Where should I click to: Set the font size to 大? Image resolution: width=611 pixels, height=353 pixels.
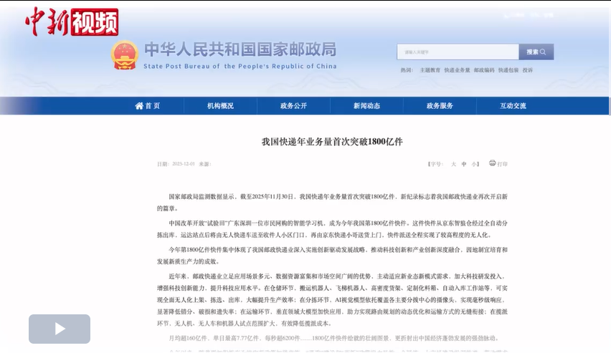point(453,164)
